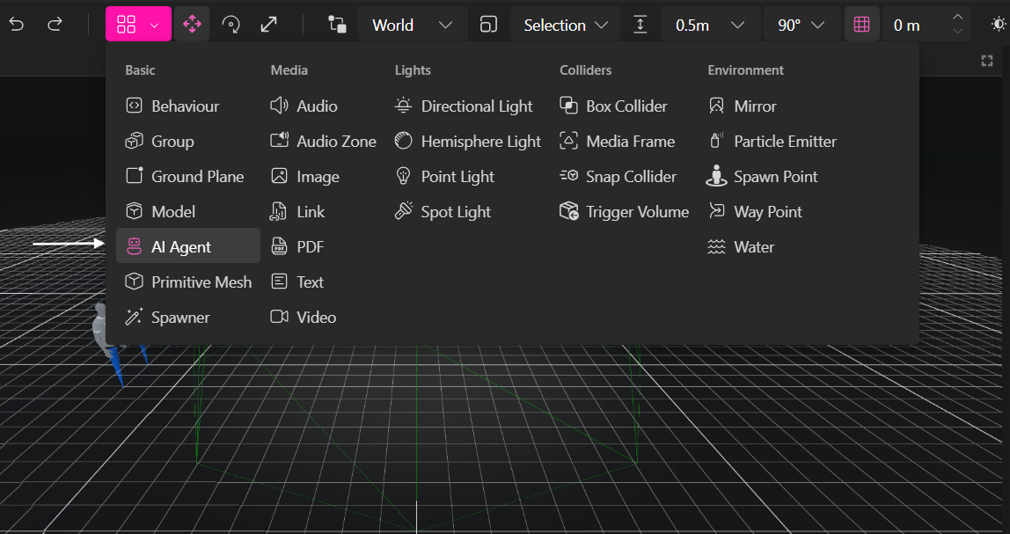Click the Text element icon

[279, 282]
